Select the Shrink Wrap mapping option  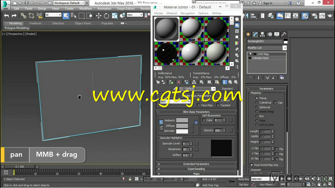point(257,112)
